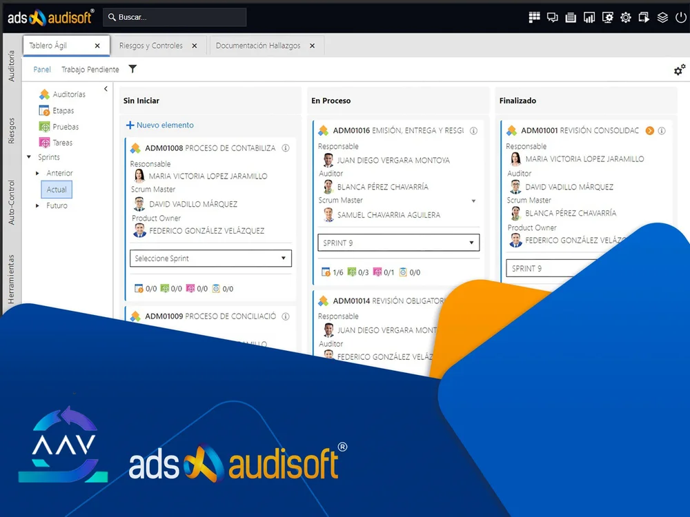Click avatar of Samuel Chavarria Aguilera

[x=328, y=214]
